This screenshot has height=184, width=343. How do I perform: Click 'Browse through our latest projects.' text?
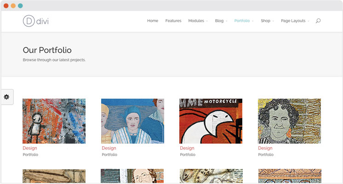[54, 60]
